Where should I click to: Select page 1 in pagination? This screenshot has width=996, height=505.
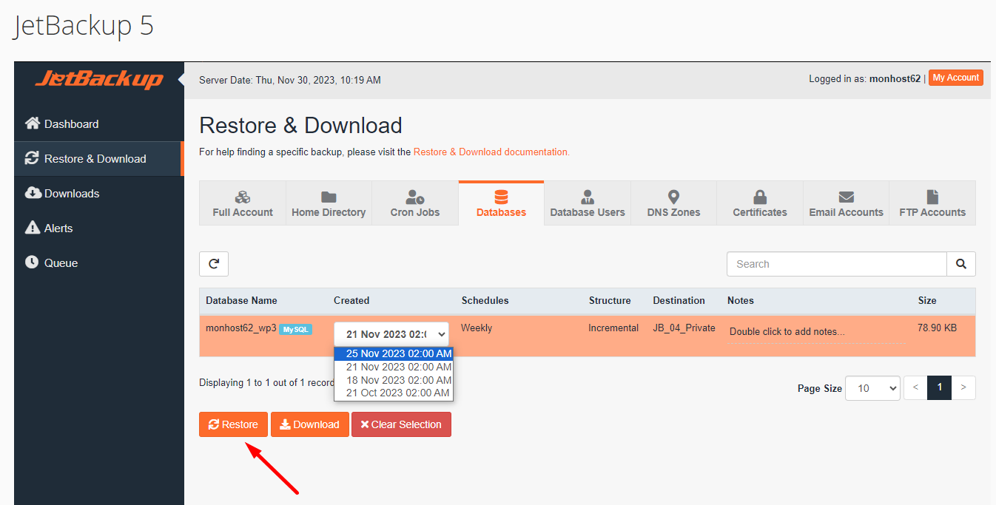tap(940, 387)
